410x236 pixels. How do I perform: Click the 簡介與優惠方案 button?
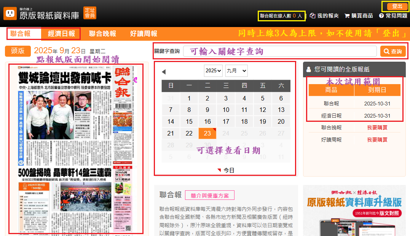tap(210, 196)
